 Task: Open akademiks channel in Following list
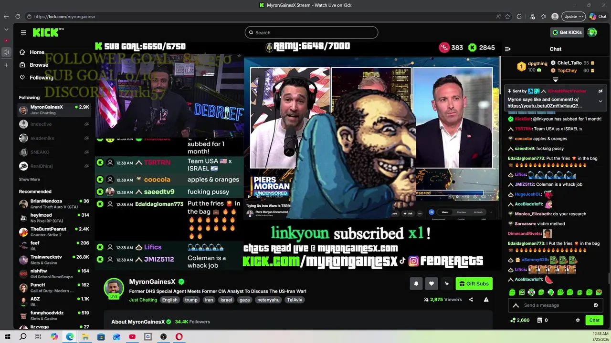click(x=54, y=138)
